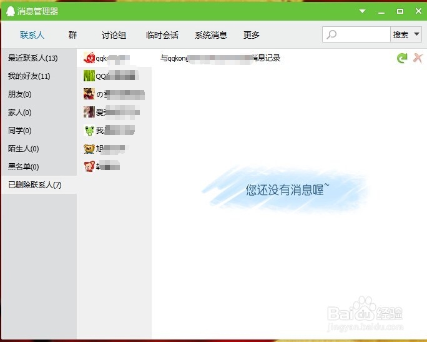Switch to the 联系人 tab
Viewport: 427px width, 342px height.
pos(32,35)
